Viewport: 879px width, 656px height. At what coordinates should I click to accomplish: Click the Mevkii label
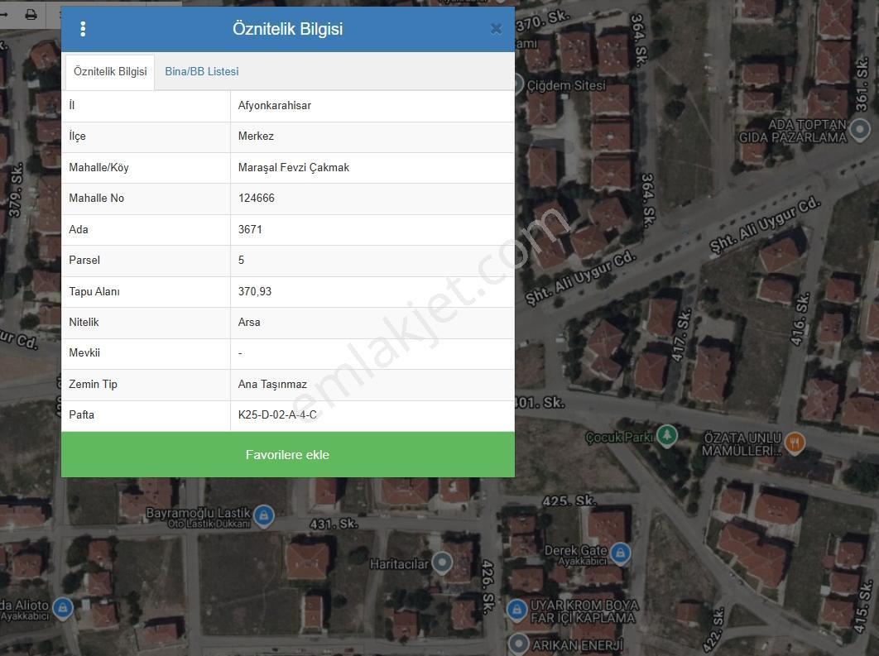tap(84, 353)
